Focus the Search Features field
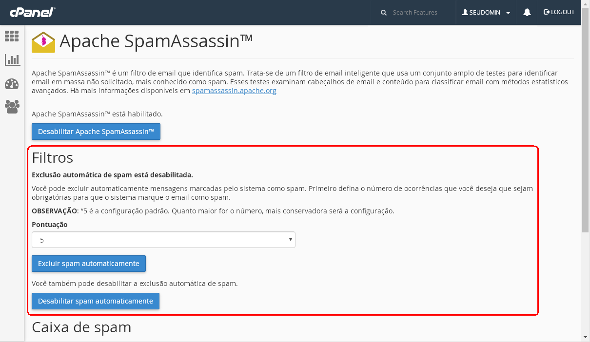 [x=419, y=13]
